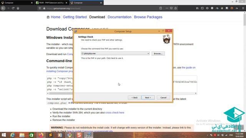Click the orange circular extension icon
246x138 pixels.
[x=232, y=8]
